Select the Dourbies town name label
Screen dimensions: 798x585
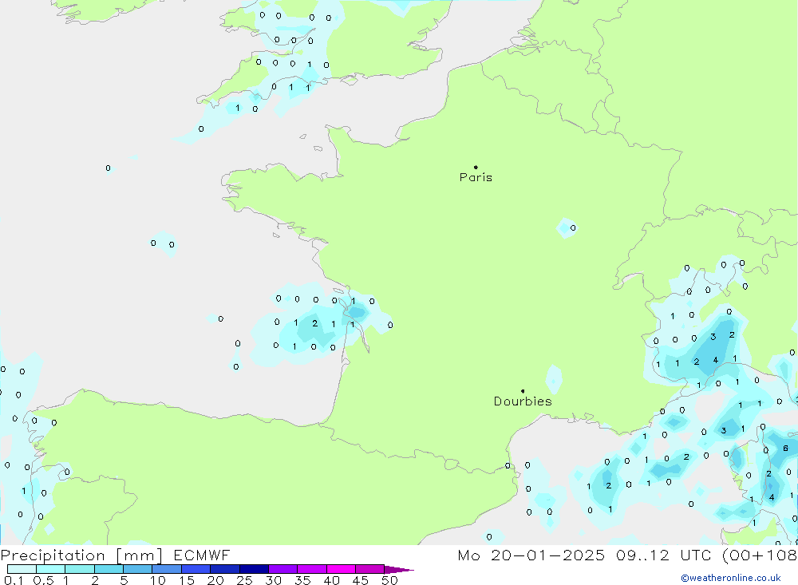click(x=523, y=401)
